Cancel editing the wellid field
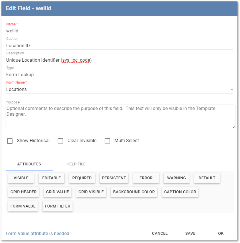 click(x=160, y=233)
